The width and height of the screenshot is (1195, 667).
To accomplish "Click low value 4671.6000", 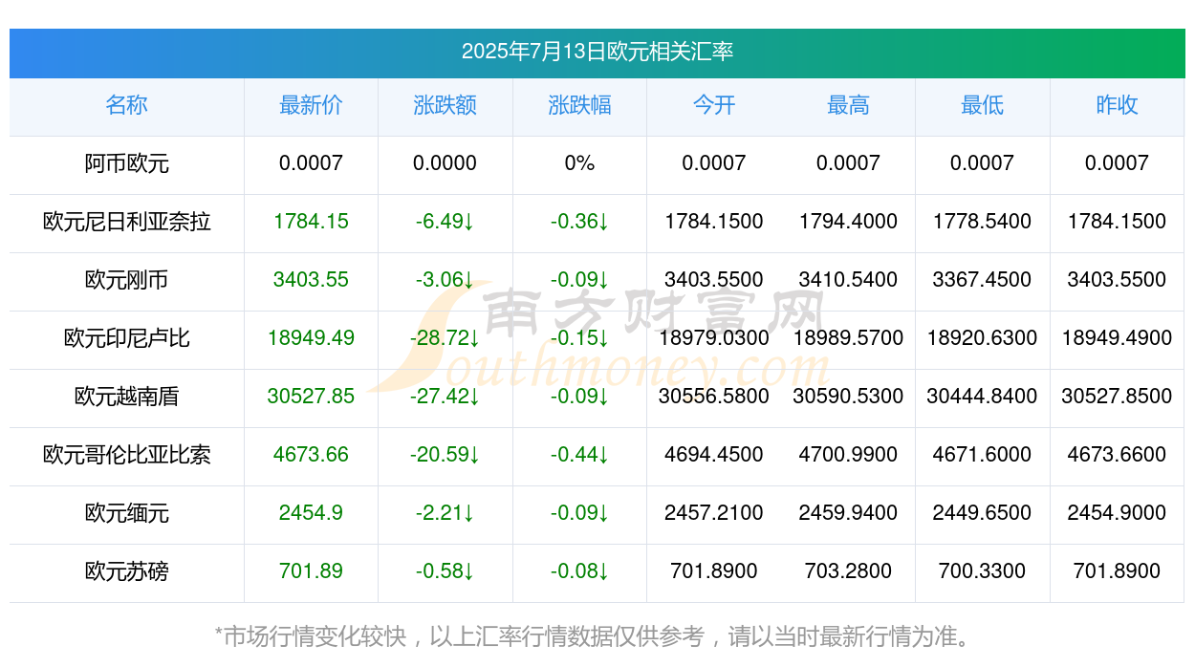I will (x=982, y=455).
